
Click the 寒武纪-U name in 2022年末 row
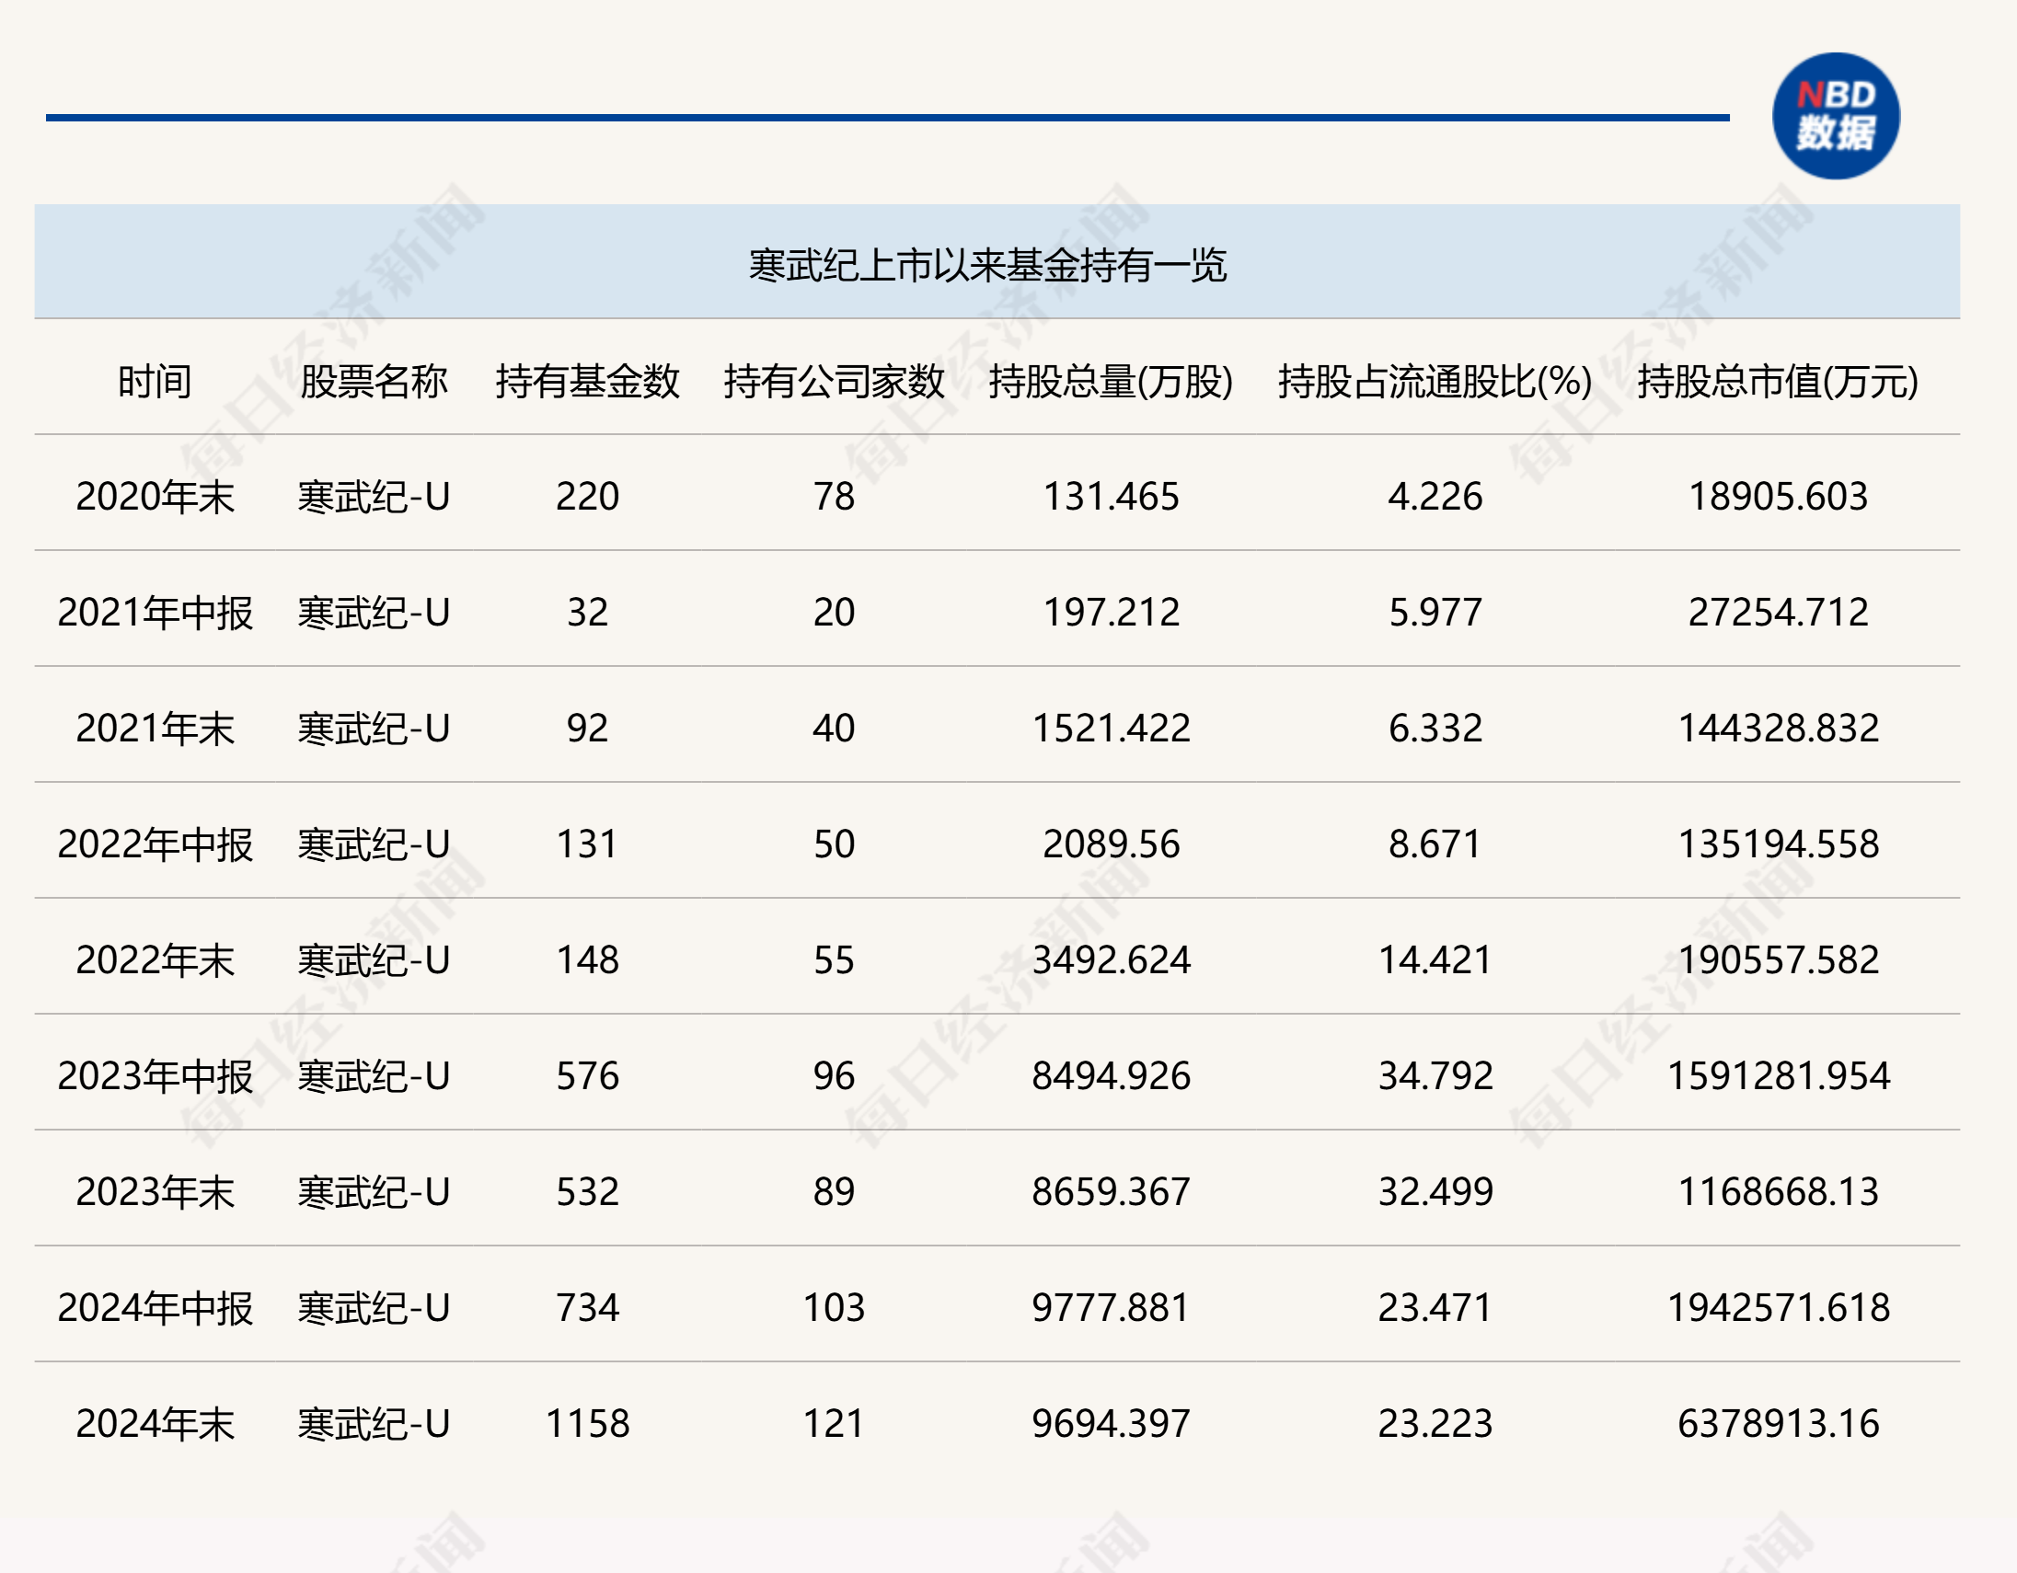pyautogui.click(x=373, y=960)
